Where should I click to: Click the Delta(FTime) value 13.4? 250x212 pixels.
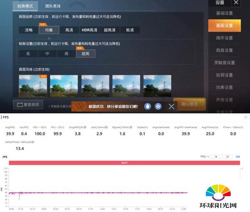[x=20, y=149]
